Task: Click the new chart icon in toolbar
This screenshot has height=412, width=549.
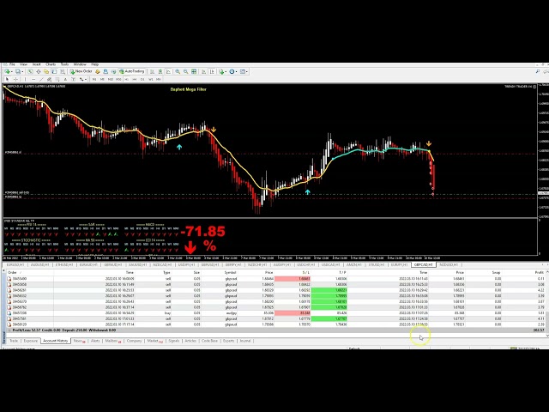Action: tap(7, 71)
